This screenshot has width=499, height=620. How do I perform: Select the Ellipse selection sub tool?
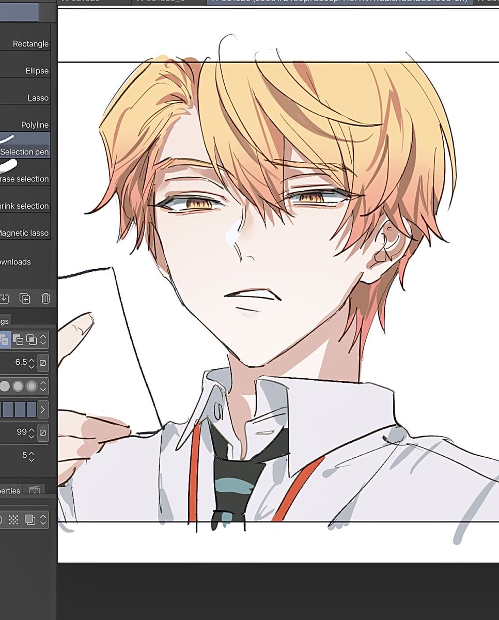(x=25, y=64)
